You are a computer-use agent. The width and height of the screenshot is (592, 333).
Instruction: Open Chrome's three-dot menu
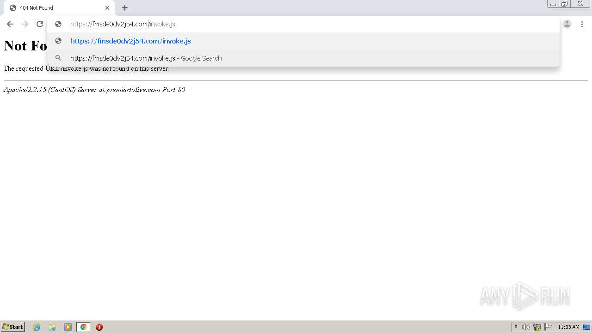[x=582, y=24]
